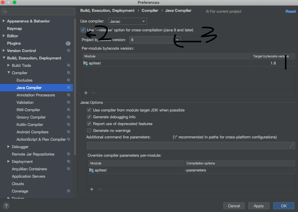Screen dimensions: 298x212
Task: Click the project-level icon beside Compiler
Action: pyautogui.click(x=69, y=73)
